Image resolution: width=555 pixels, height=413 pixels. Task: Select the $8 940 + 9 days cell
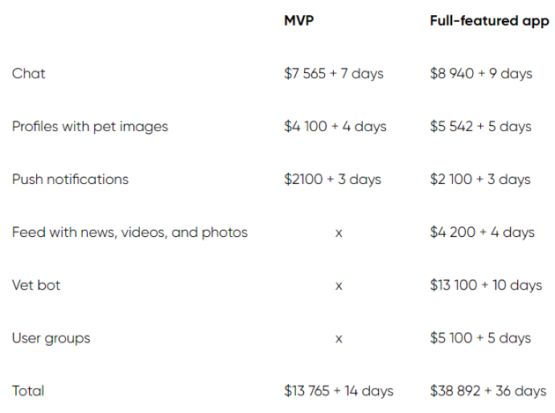pos(481,73)
